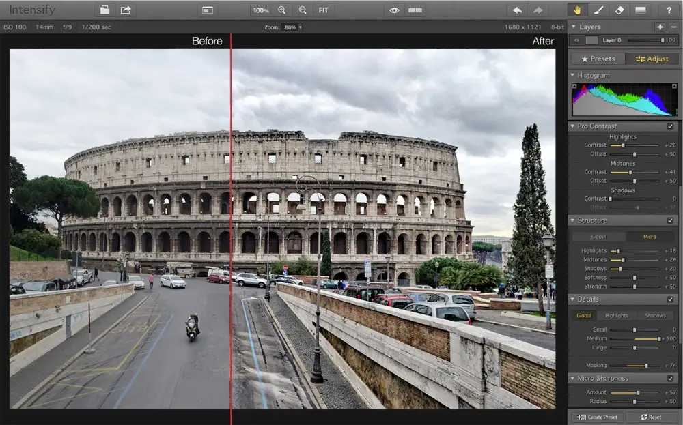Viewport: 683px width, 425px height.
Task: Open help with the question mark icon
Action: [669, 10]
